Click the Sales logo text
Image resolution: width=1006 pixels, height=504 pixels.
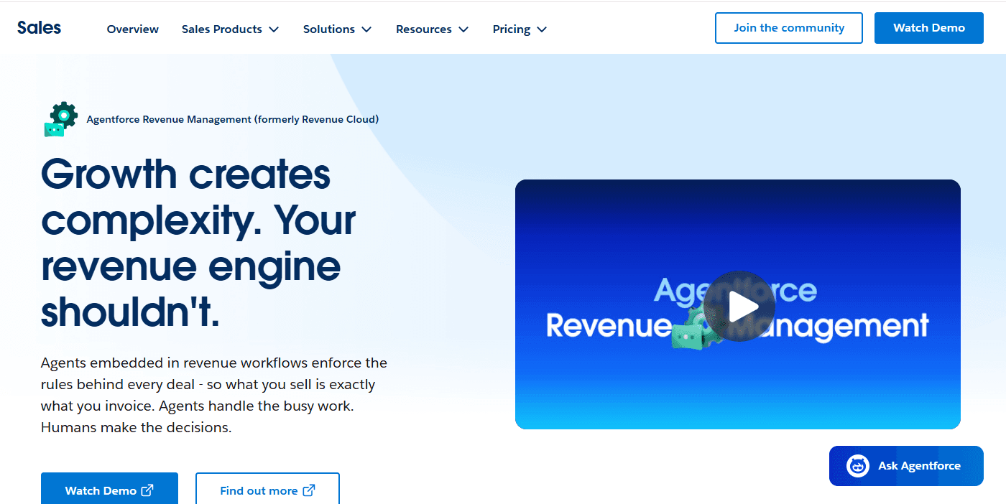[39, 28]
